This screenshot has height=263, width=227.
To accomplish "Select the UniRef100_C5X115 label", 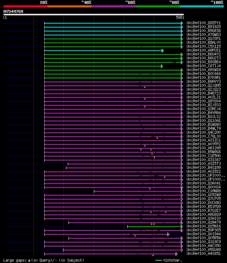I will coord(204,46).
